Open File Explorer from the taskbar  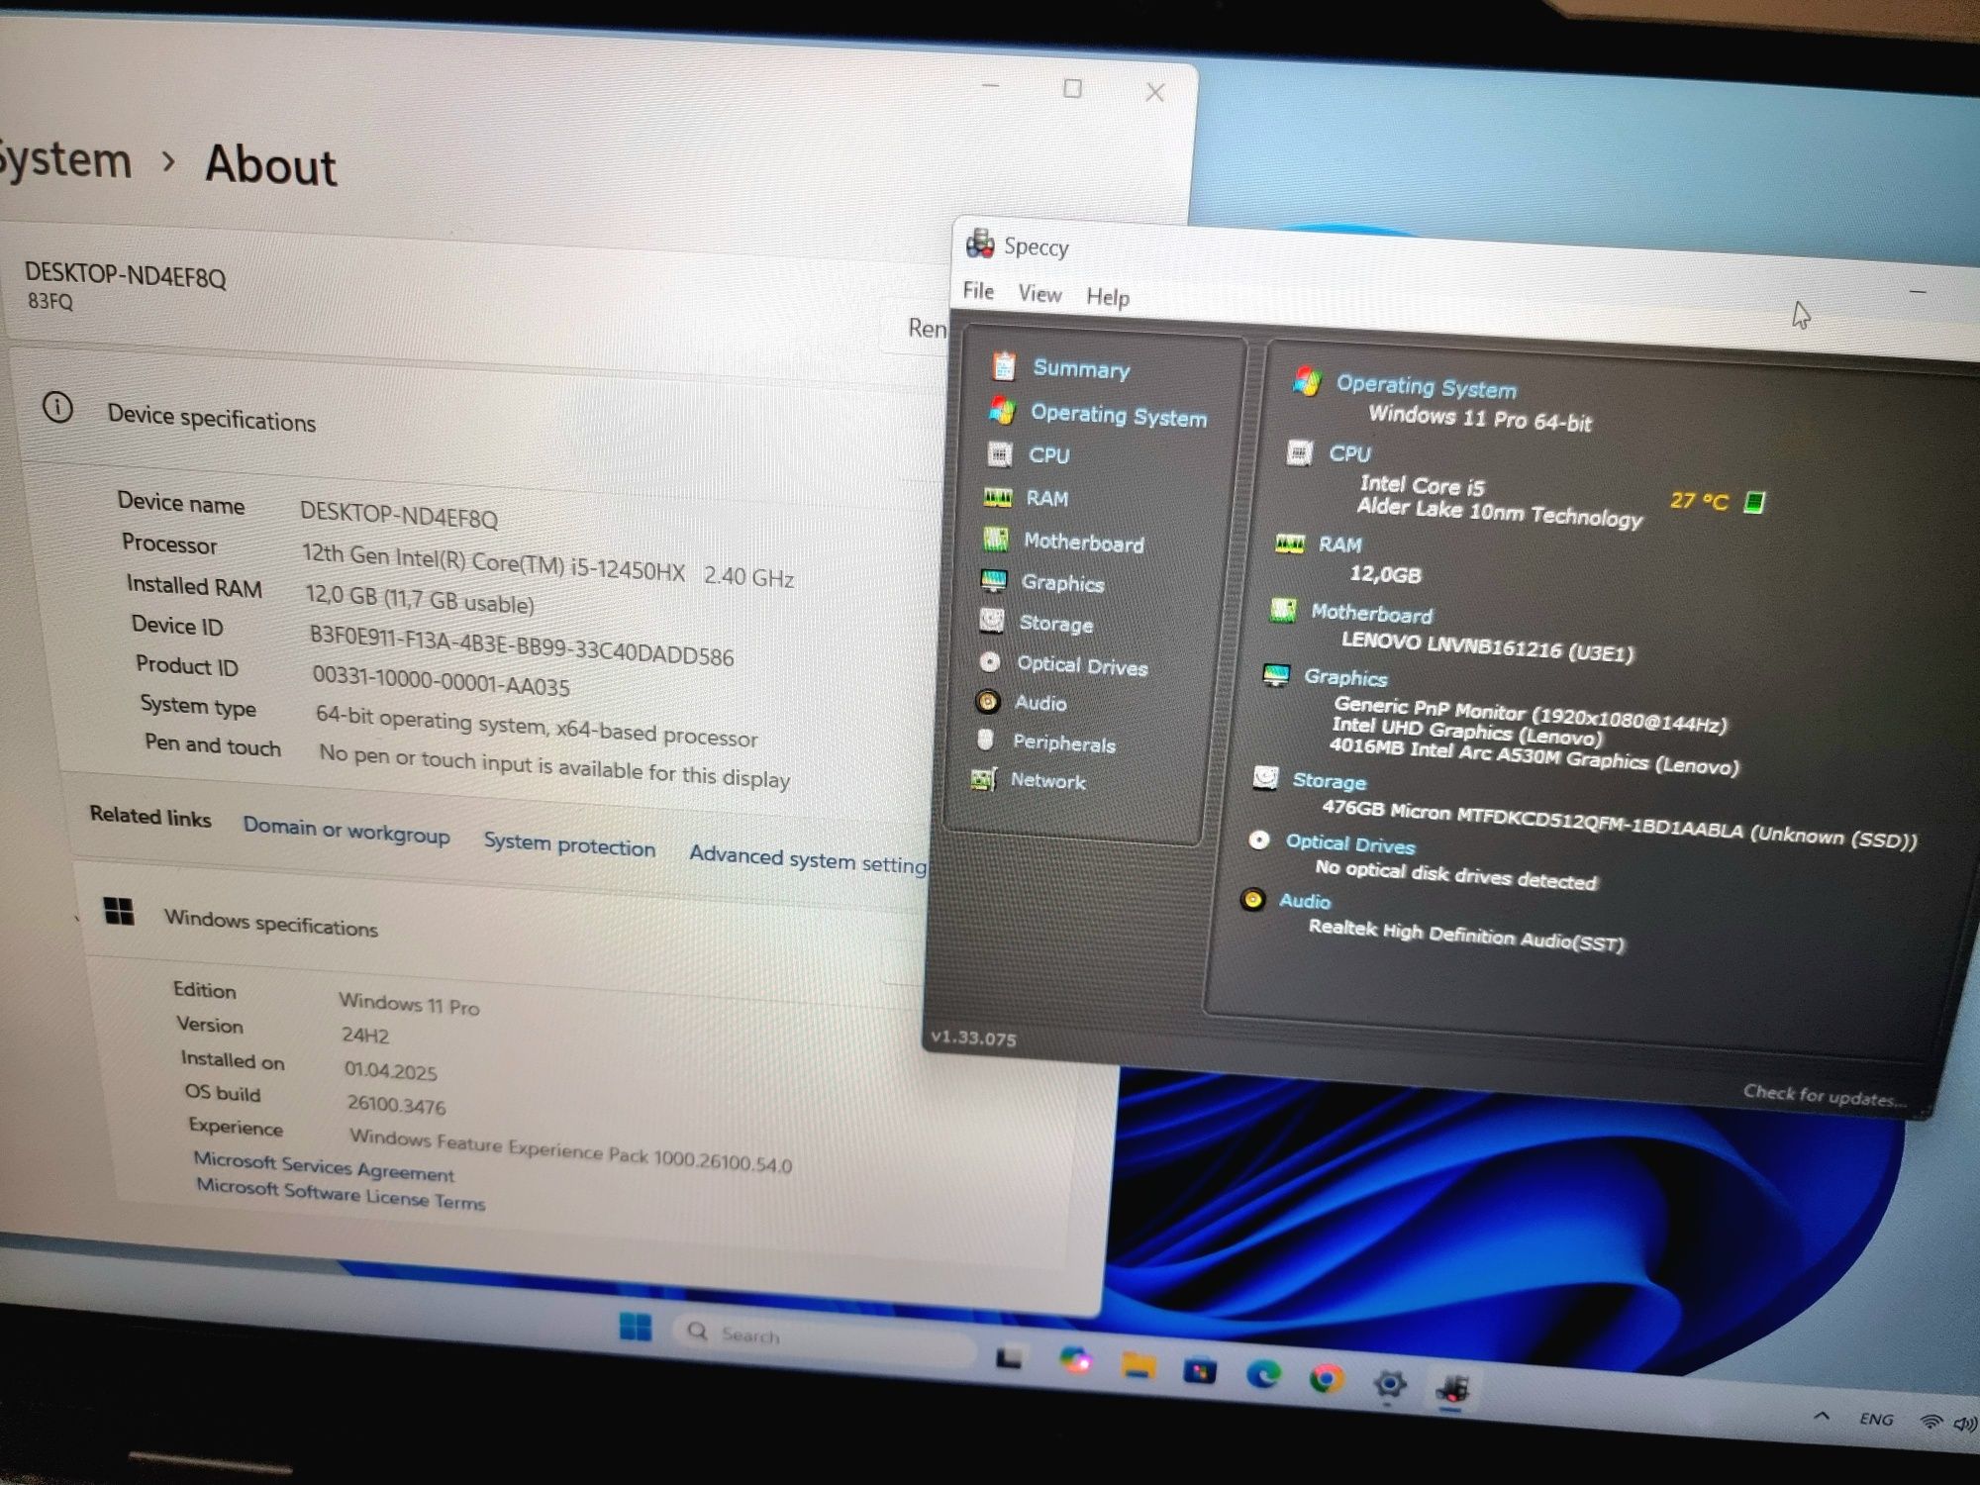click(1138, 1367)
